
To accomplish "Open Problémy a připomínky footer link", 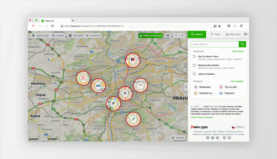I will [x=202, y=134].
